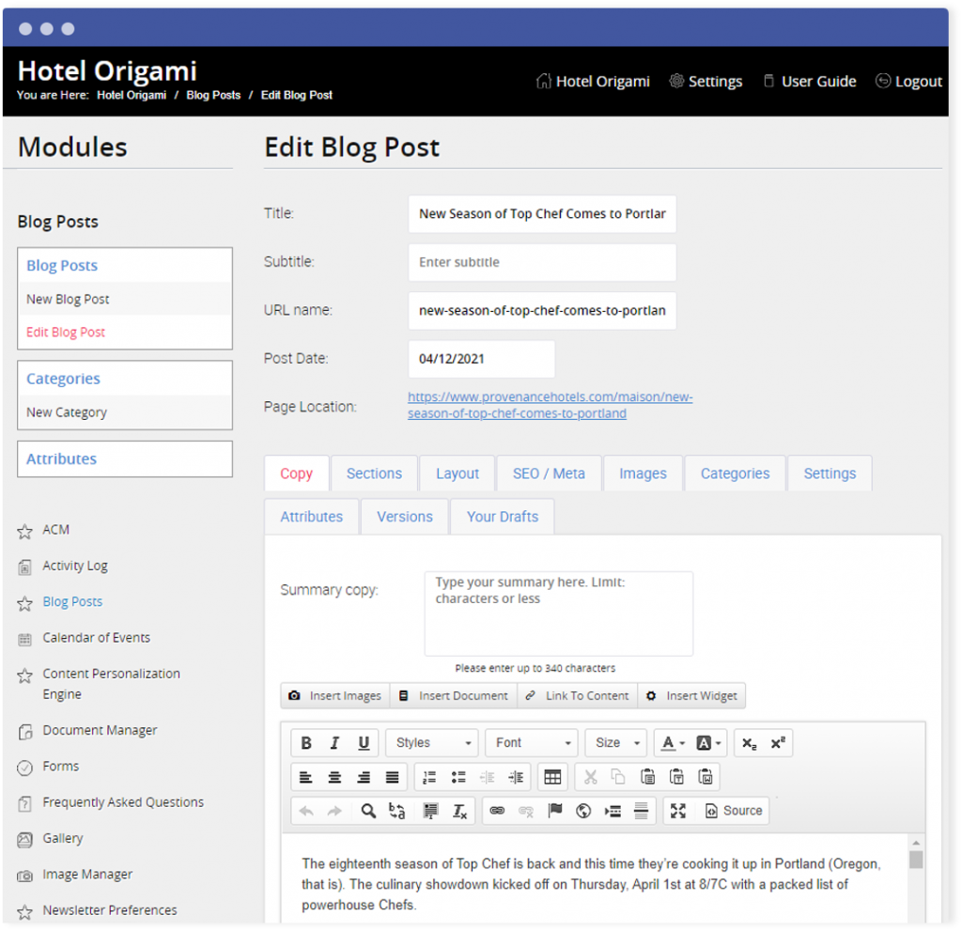This screenshot has height=931, width=962.
Task: Click New Category in sidebar
Action: point(67,412)
